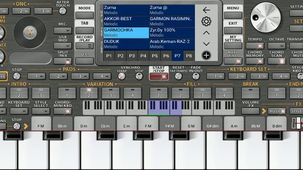Viewport: 303px width, 170px height.
Task: Toggle the SPLIT/MIX button
Action: coord(62,61)
